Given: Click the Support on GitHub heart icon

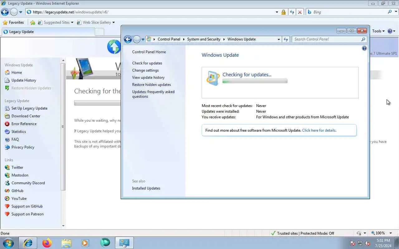Looking at the screenshot, I should pyautogui.click(x=7, y=206).
